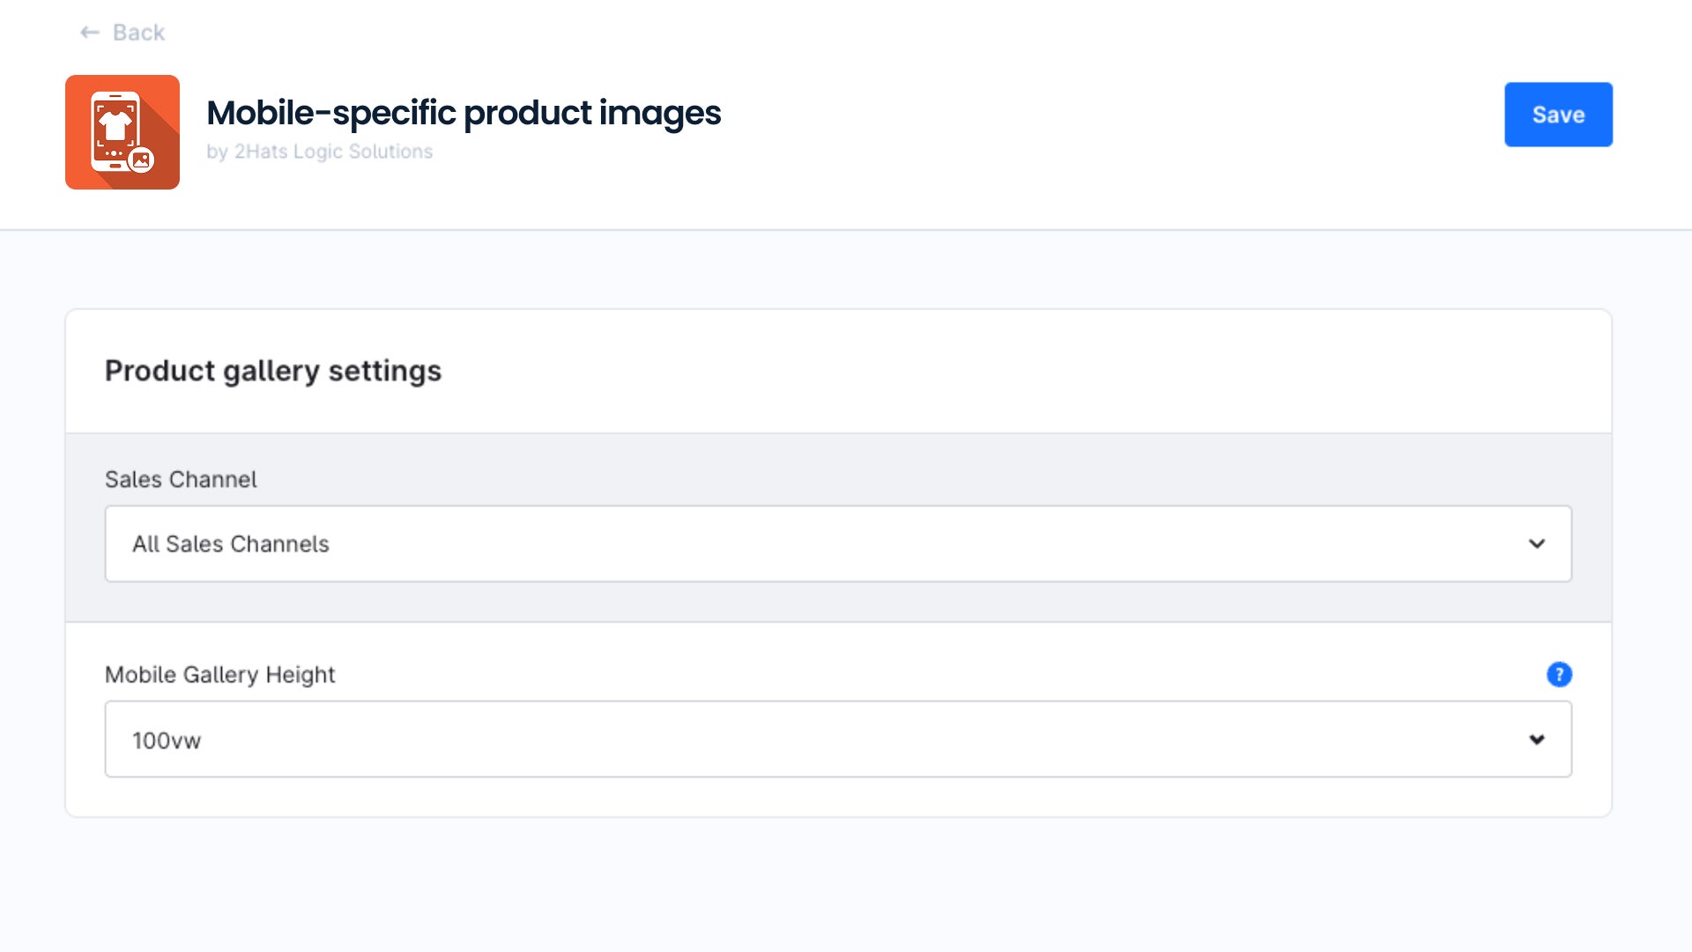Open the Mobile Gallery Height dropdown
This screenshot has width=1692, height=952.
point(838,740)
